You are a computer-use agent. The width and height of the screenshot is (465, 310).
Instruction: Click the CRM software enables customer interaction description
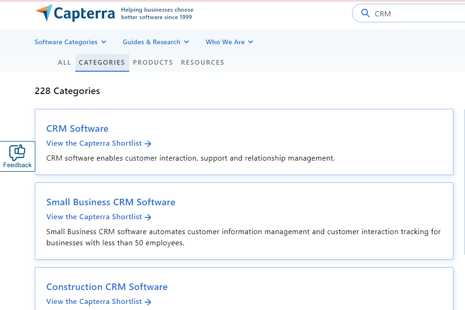click(x=190, y=158)
